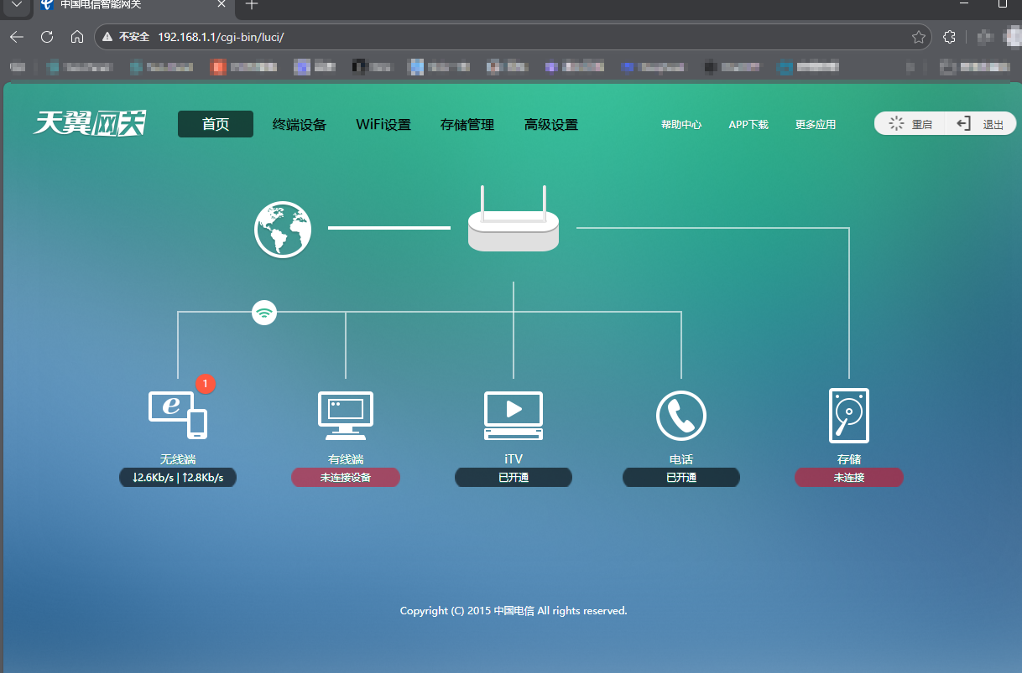
Task: Click the 无线端 label
Action: click(x=178, y=459)
